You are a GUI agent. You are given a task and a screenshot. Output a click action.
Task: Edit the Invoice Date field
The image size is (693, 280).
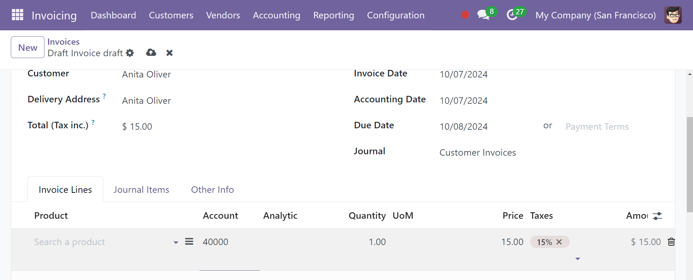pyautogui.click(x=464, y=74)
